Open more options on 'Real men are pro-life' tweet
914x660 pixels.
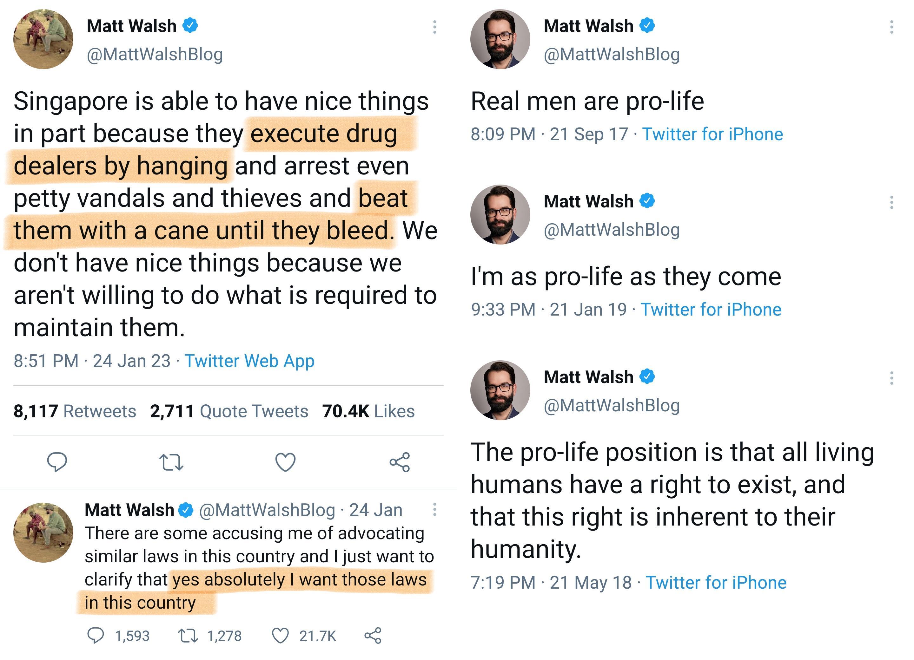coord(891,27)
